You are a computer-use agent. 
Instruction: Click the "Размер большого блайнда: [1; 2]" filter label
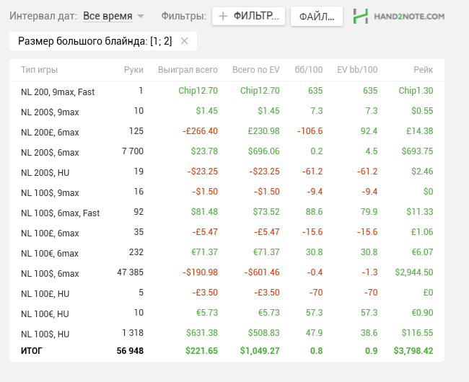[x=95, y=41]
